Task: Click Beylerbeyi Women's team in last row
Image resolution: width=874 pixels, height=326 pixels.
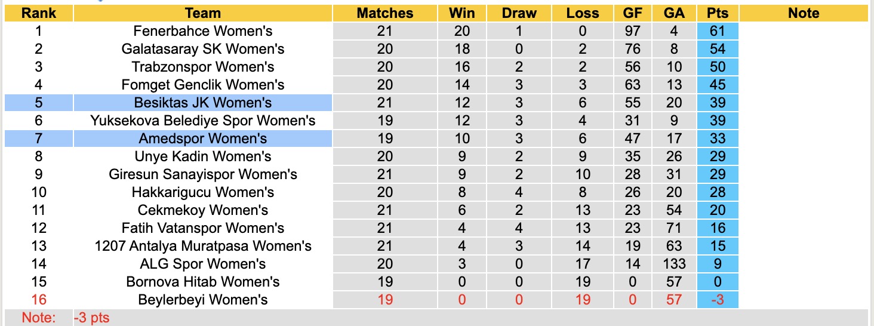Action: [x=203, y=300]
